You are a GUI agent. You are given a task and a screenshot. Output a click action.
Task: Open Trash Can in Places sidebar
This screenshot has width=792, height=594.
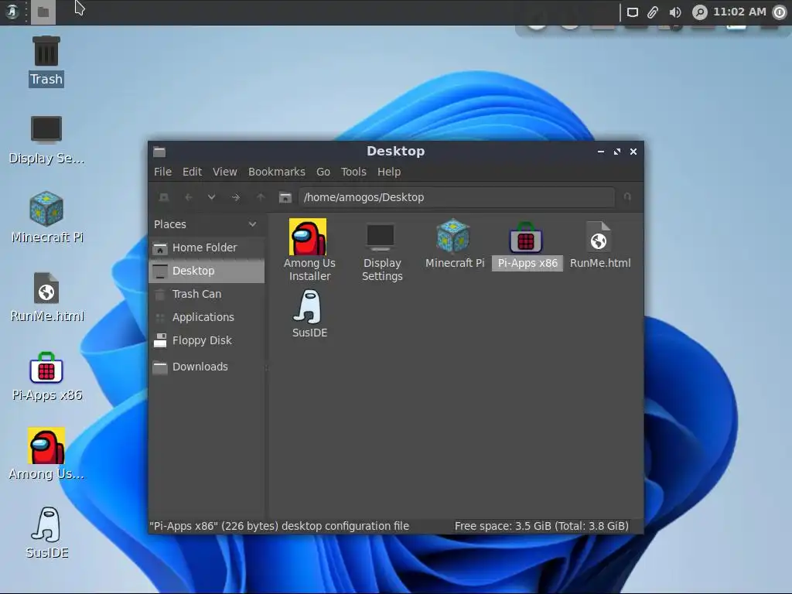[x=207, y=294]
